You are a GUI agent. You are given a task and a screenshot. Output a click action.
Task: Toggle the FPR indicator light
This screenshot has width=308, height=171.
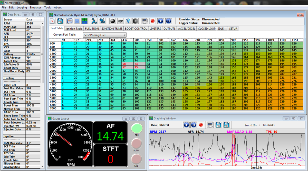point(136,128)
